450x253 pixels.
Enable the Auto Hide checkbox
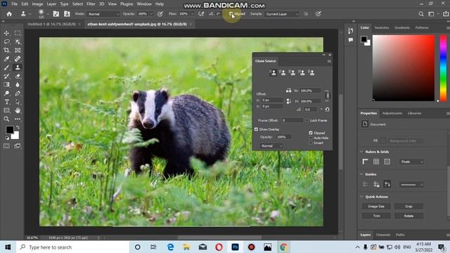[x=311, y=138]
